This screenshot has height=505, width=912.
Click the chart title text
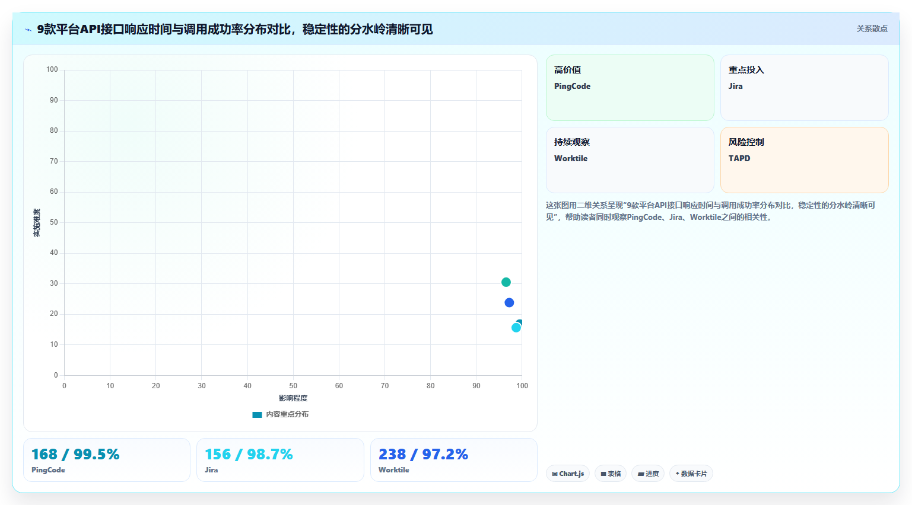(235, 29)
